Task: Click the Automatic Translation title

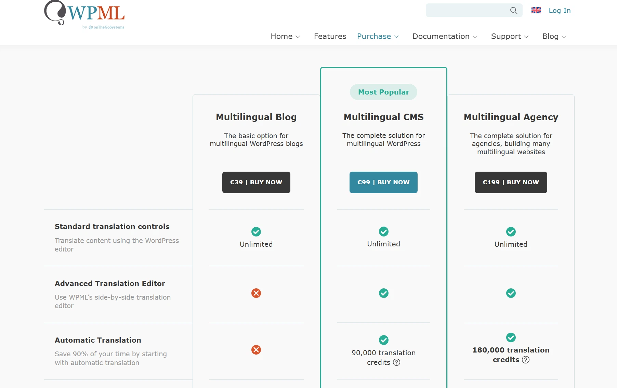Action: [98, 340]
